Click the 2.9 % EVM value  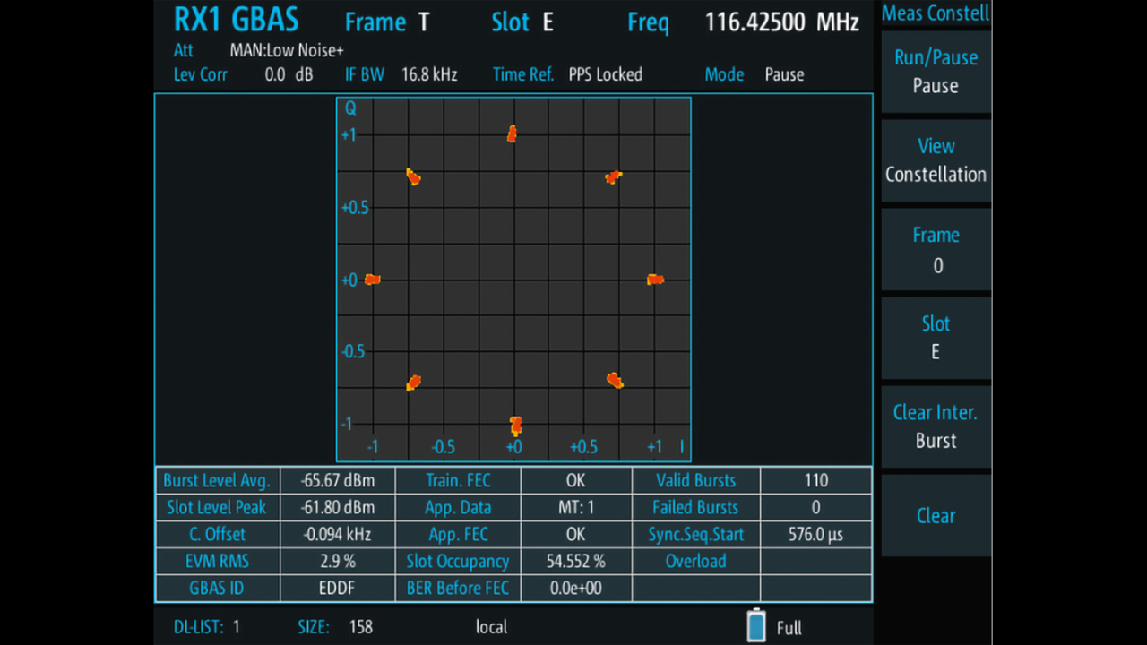(x=338, y=561)
